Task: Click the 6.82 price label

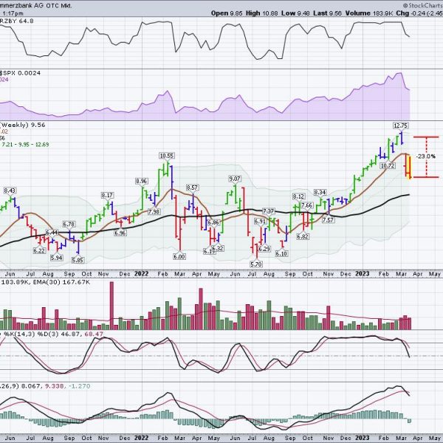Action: (302, 236)
